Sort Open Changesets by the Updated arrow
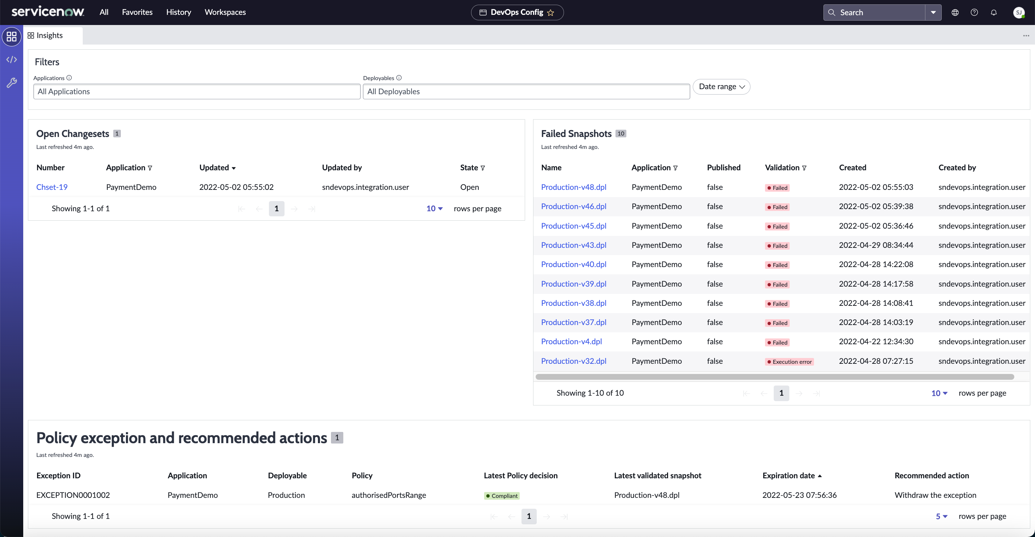This screenshot has height=537, width=1035. pyautogui.click(x=233, y=168)
